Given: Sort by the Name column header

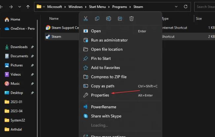Looking at the screenshot, I should pos(54,19).
